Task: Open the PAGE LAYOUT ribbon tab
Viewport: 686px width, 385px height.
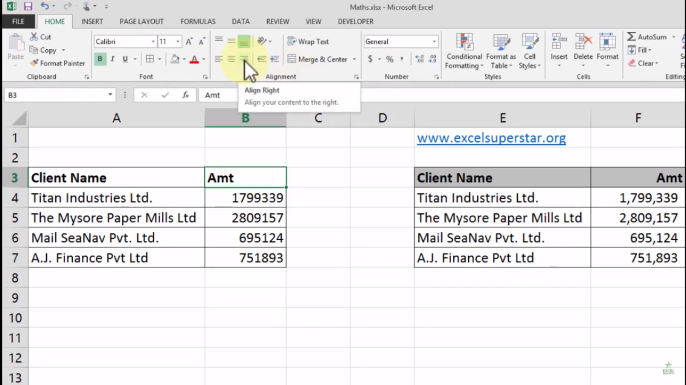Action: point(141,21)
